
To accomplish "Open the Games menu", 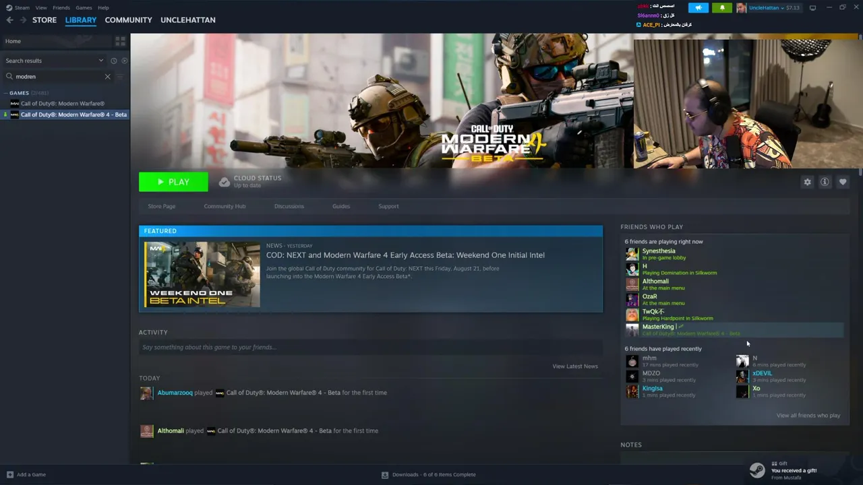I will click(x=84, y=8).
